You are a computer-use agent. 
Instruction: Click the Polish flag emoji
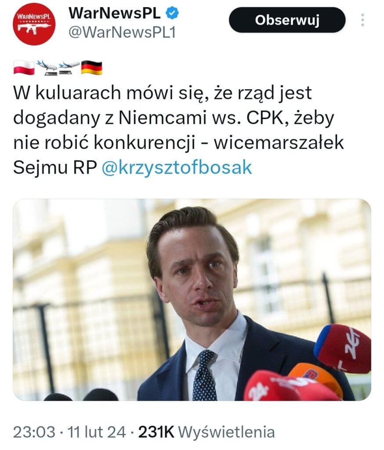tap(24, 68)
